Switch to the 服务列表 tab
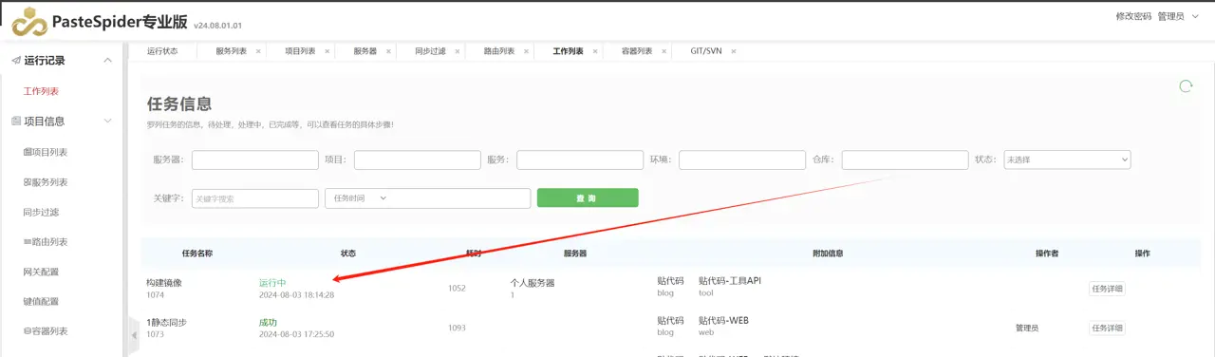 [231, 51]
